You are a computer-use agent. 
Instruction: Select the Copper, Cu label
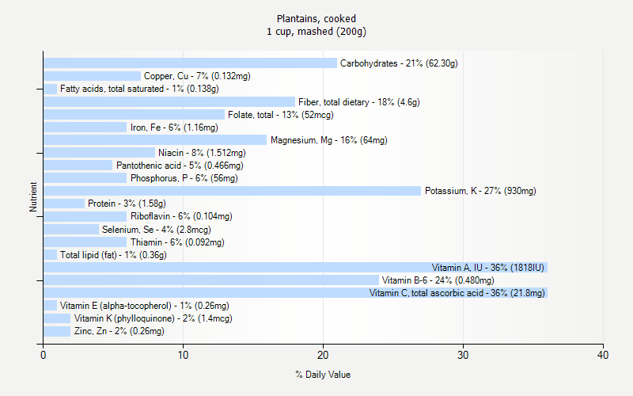point(197,76)
